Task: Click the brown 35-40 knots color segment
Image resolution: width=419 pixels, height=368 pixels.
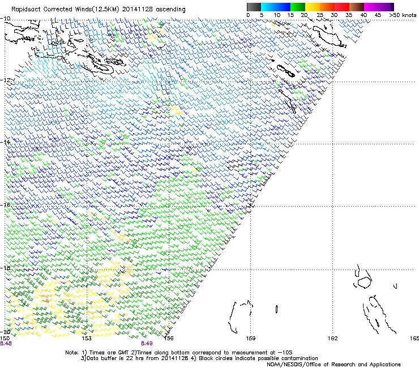Action: point(357,7)
